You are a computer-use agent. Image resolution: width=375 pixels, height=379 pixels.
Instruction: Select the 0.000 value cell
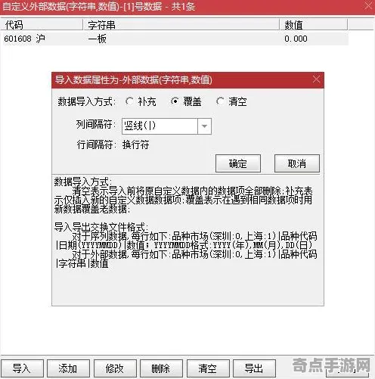click(x=296, y=39)
